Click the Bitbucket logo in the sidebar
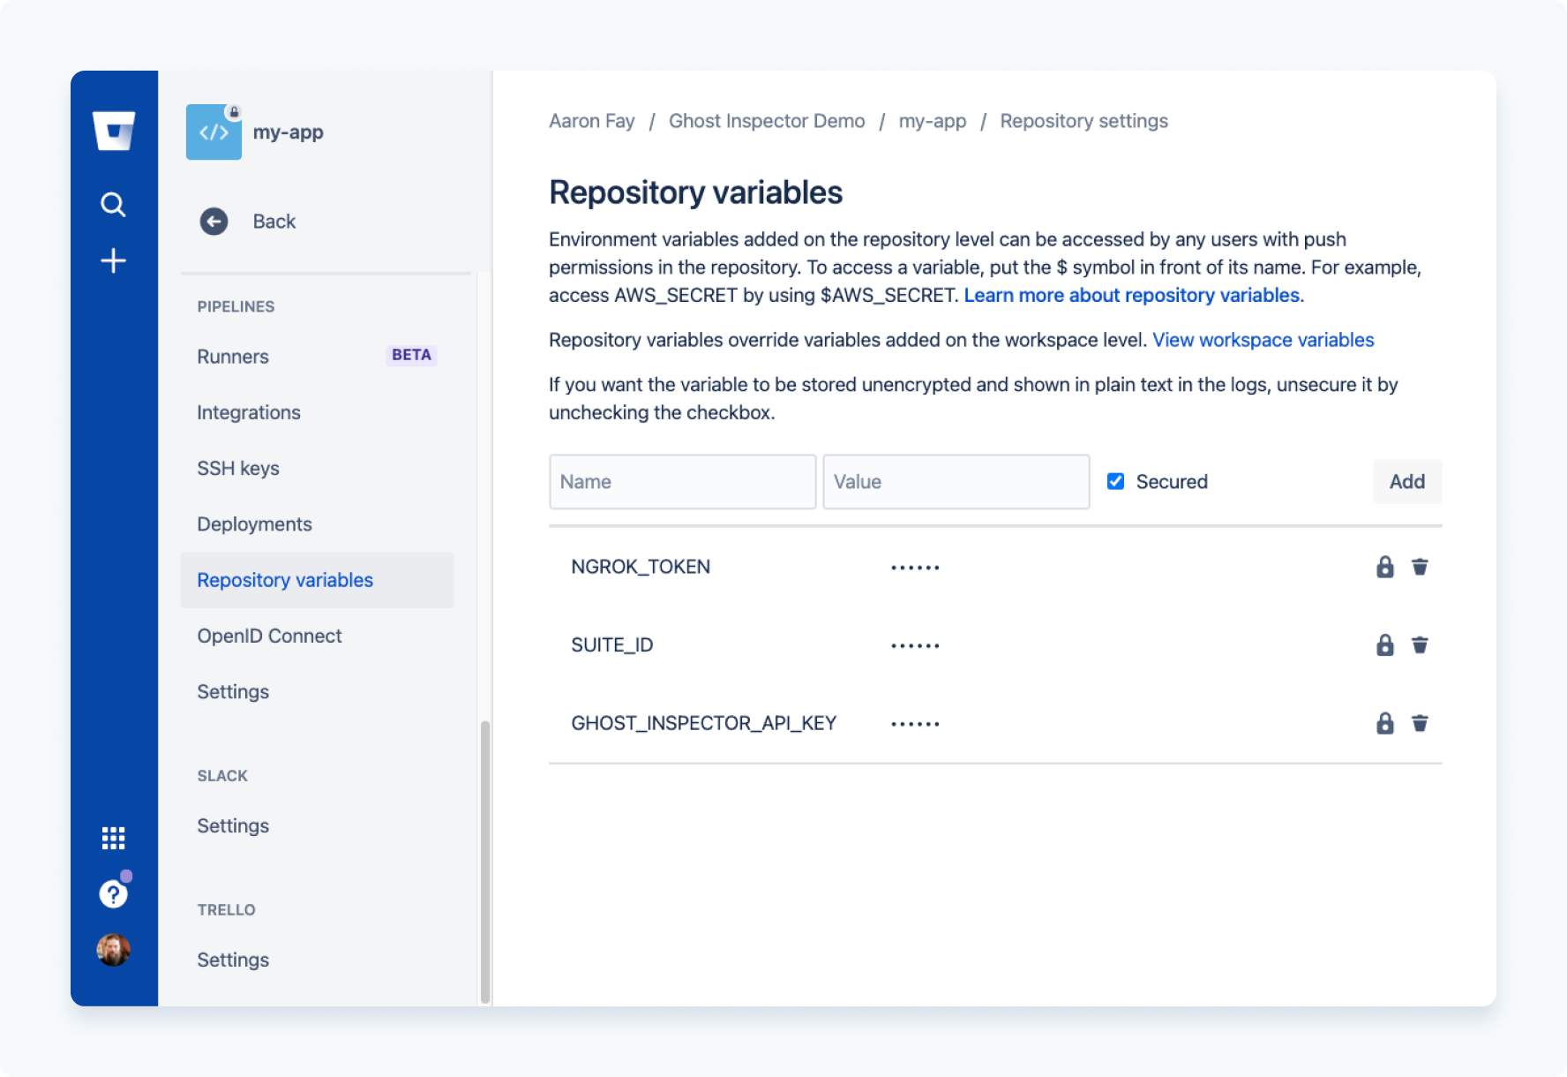 (x=114, y=131)
